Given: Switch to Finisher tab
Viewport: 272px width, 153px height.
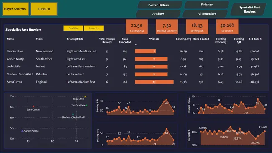Looking at the screenshot, I should 207,5.
